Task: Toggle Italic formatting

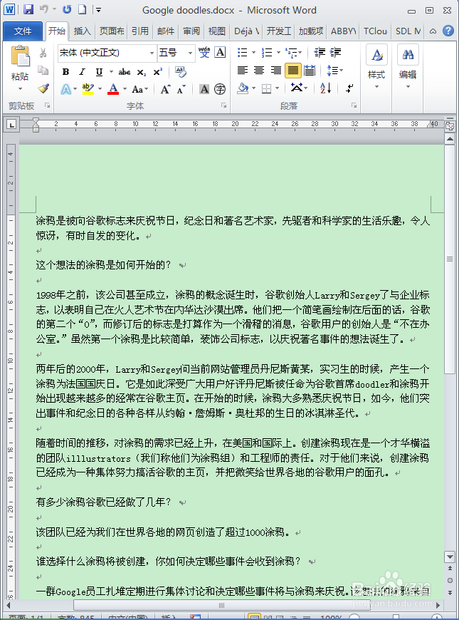Action: coord(82,71)
